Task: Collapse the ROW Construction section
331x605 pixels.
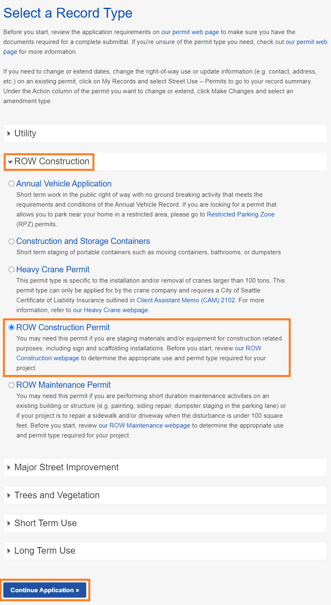Action: click(x=51, y=161)
